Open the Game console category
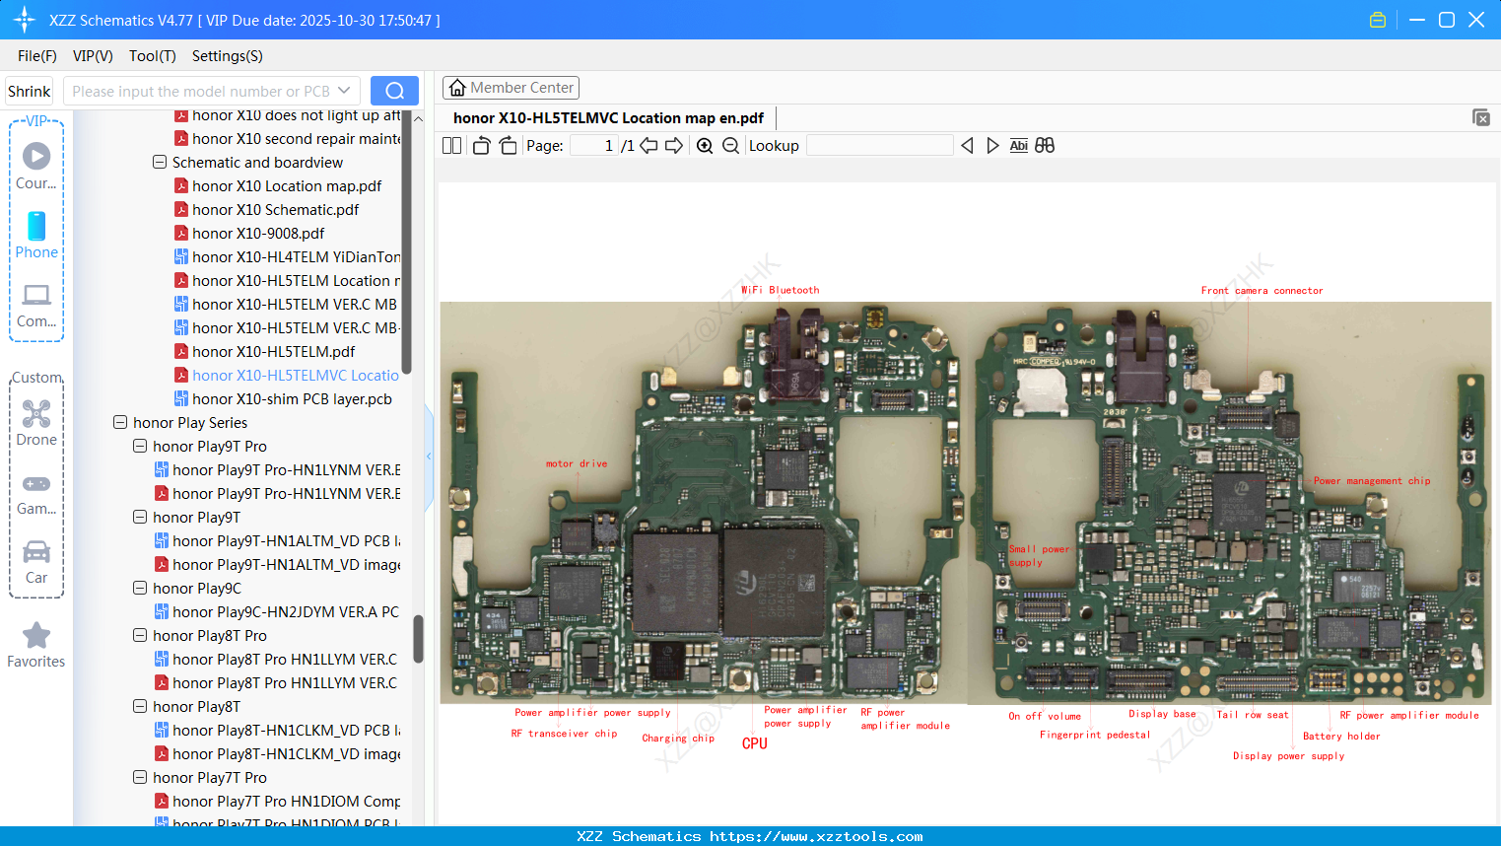The height and width of the screenshot is (846, 1501). point(36,494)
